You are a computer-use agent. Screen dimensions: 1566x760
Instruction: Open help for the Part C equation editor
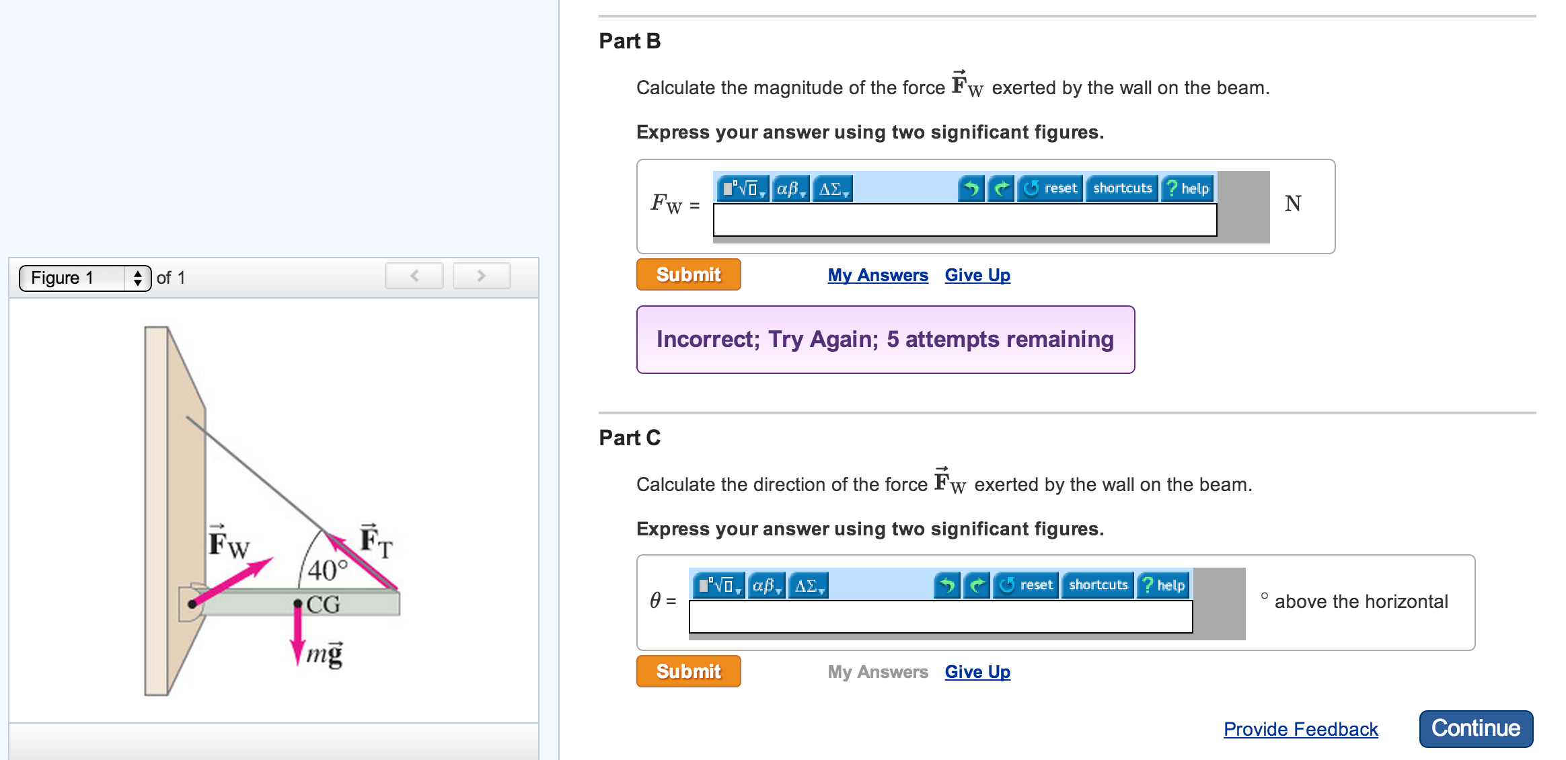[x=1168, y=584]
